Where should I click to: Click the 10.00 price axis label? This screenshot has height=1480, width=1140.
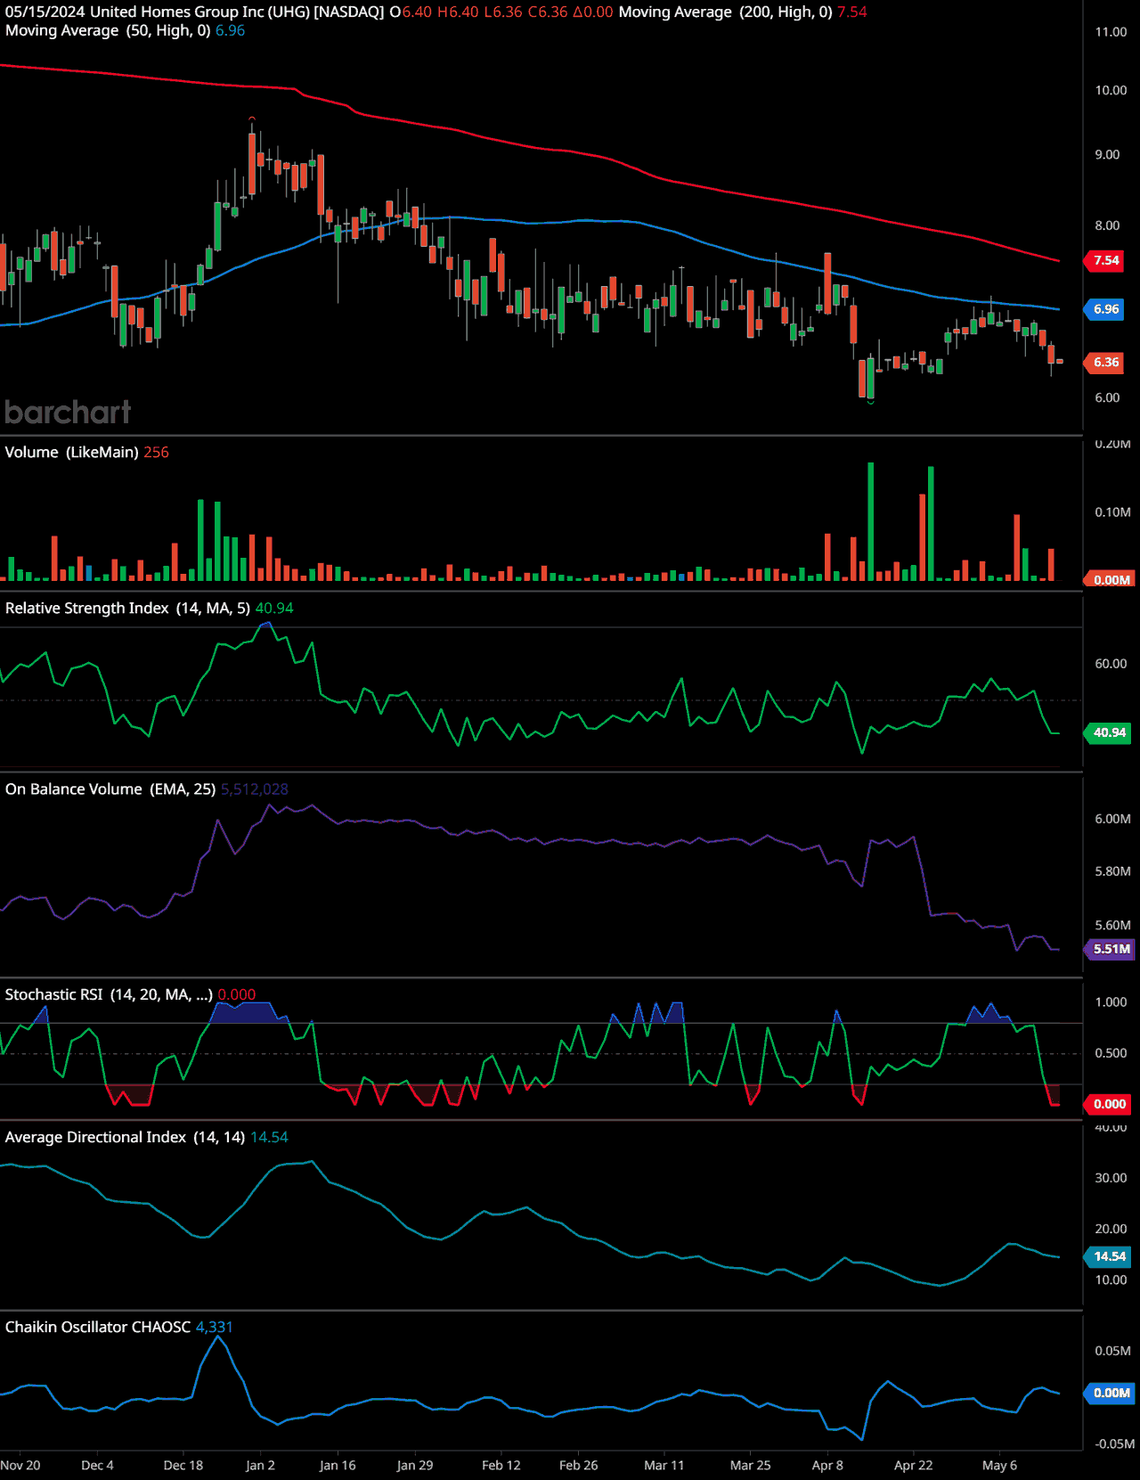tap(1111, 91)
